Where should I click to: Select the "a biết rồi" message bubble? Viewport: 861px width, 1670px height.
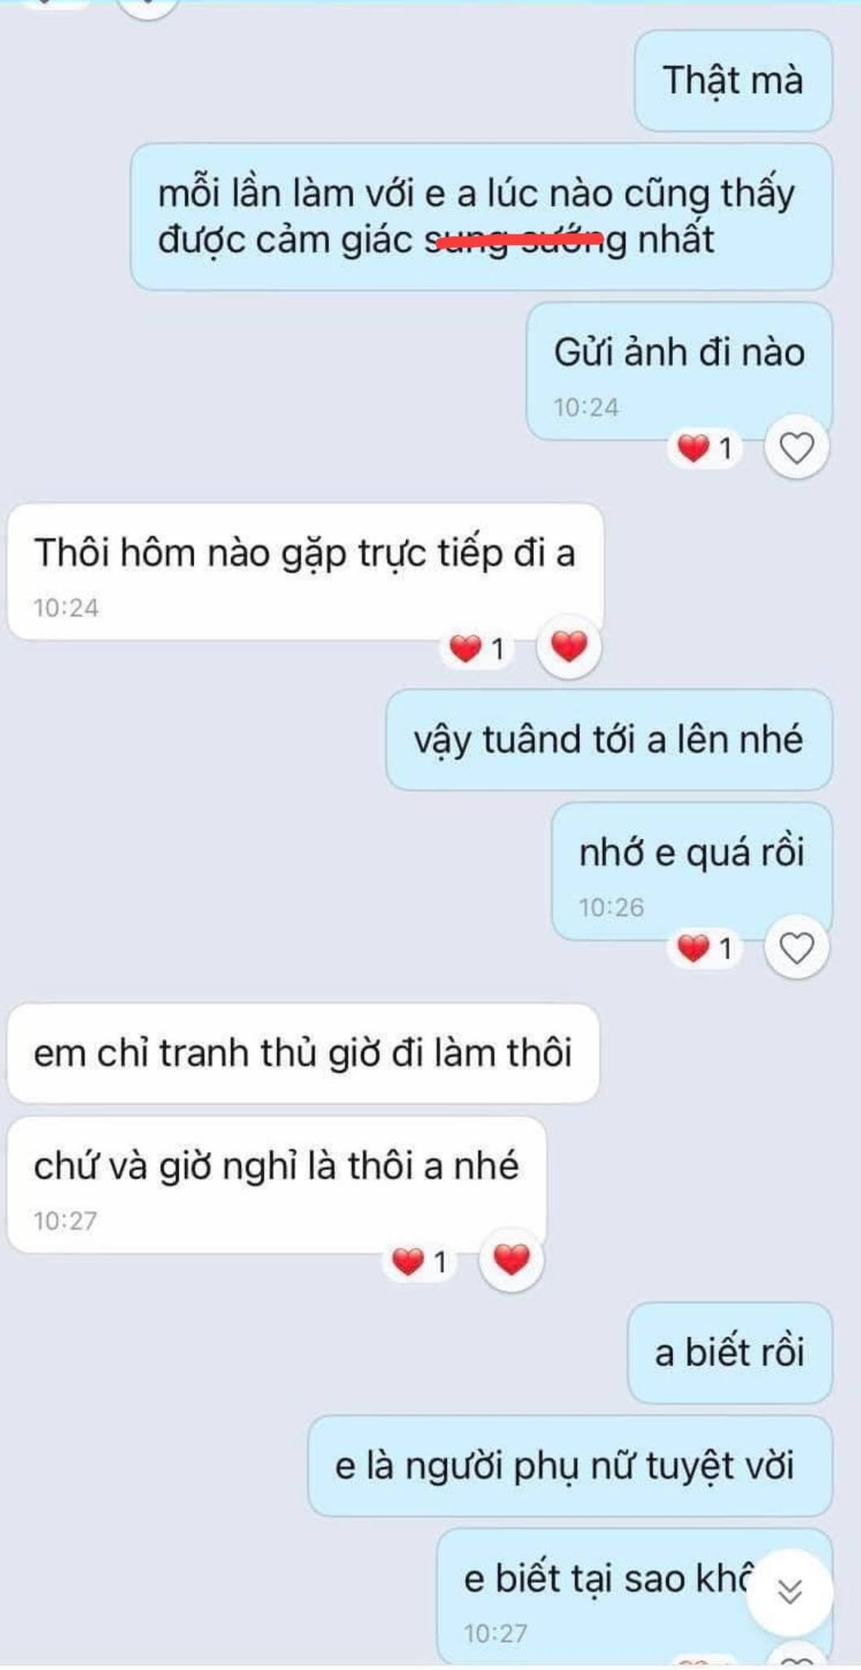tap(730, 1353)
